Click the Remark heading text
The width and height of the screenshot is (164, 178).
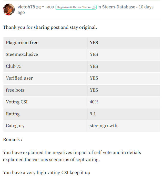pos(13,140)
